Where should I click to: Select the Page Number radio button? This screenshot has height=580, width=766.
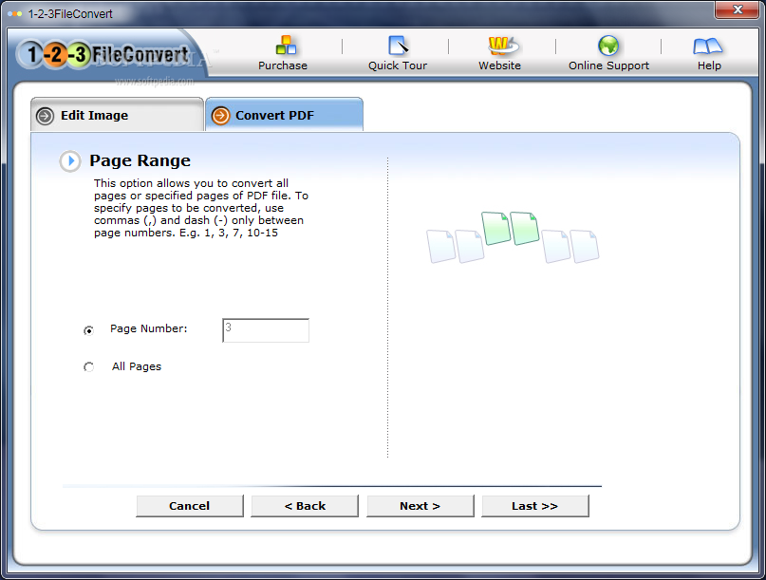[88, 330]
